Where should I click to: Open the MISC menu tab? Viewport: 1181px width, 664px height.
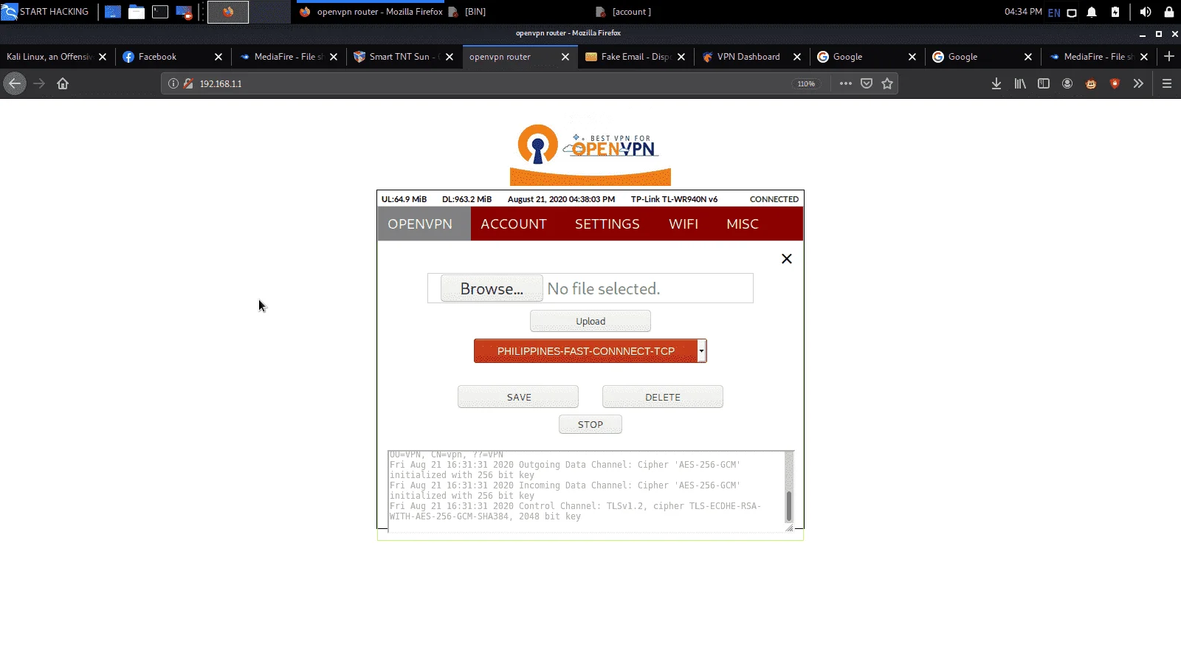click(x=743, y=224)
